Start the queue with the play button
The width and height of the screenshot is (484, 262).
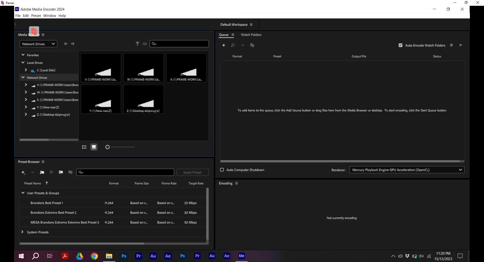tap(461, 45)
